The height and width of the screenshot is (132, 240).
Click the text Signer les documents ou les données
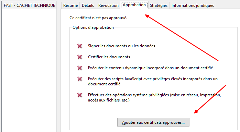[121, 46]
